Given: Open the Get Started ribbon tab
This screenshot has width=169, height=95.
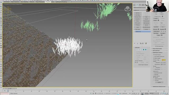Looking at the screenshot, I should (x=7, y=2).
